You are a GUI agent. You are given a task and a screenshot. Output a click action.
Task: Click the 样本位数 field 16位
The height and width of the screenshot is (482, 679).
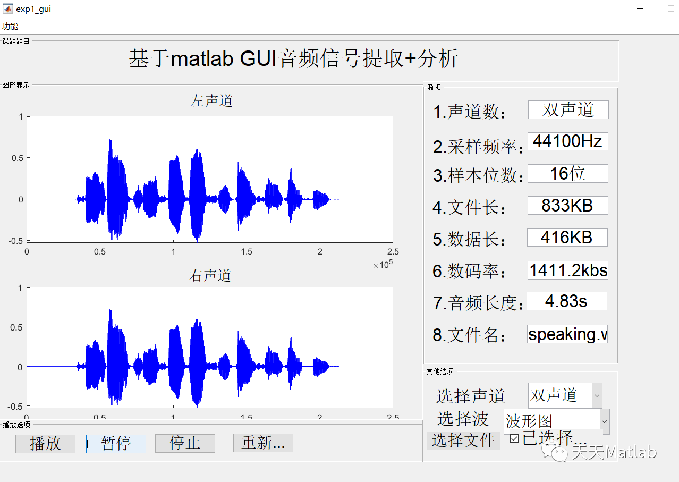tap(567, 173)
